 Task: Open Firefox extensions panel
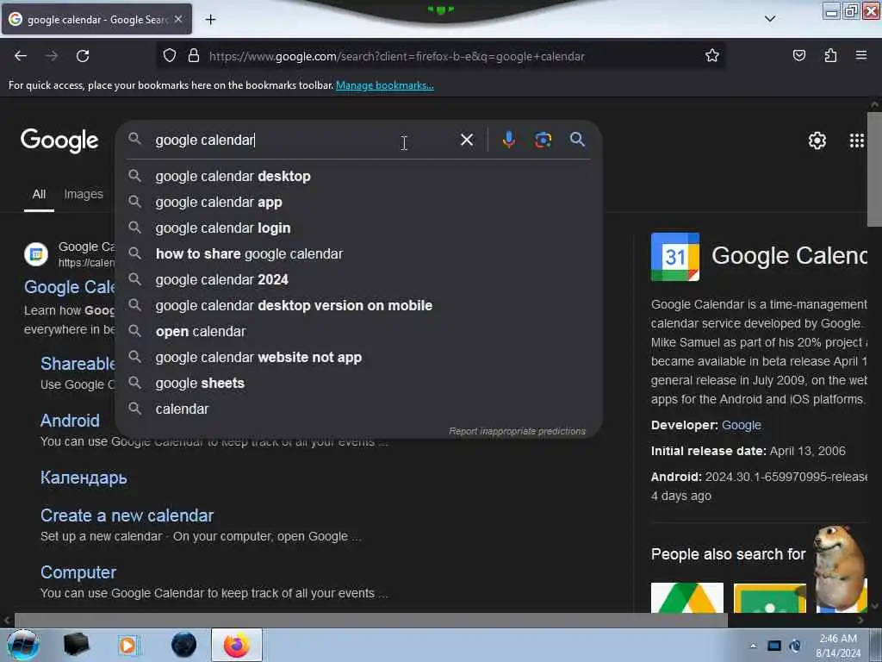[830, 56]
